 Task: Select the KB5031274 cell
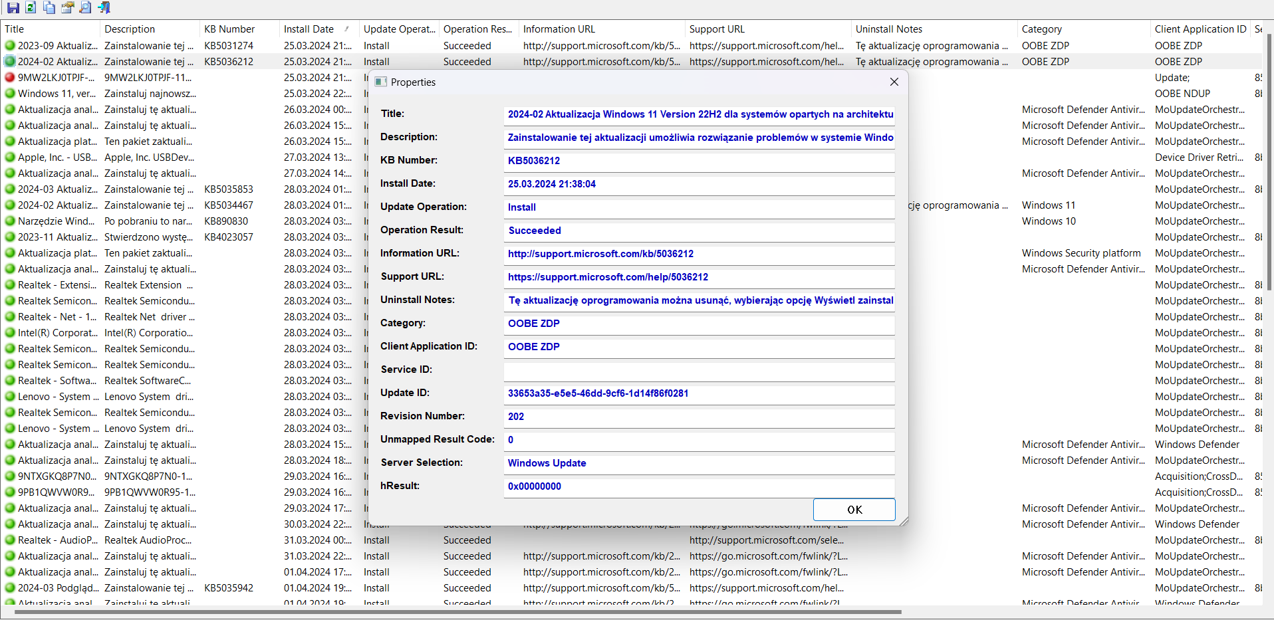click(229, 46)
